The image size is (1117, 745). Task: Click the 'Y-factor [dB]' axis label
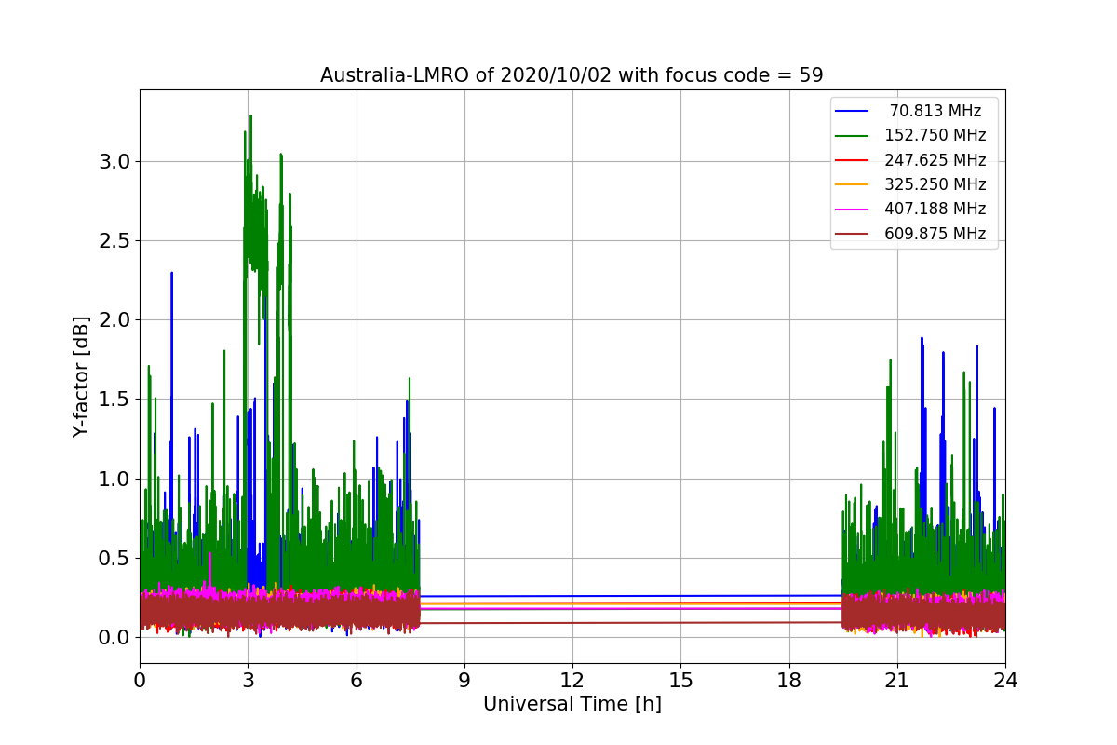point(82,376)
